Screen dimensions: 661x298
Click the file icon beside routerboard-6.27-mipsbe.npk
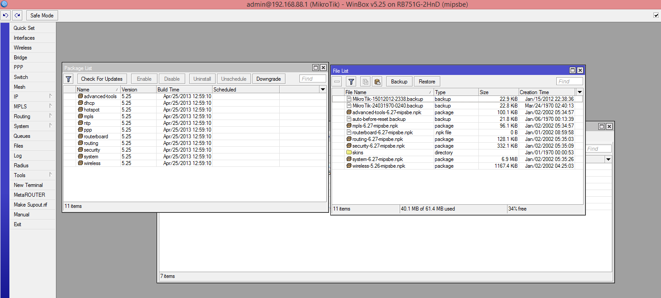point(349,132)
